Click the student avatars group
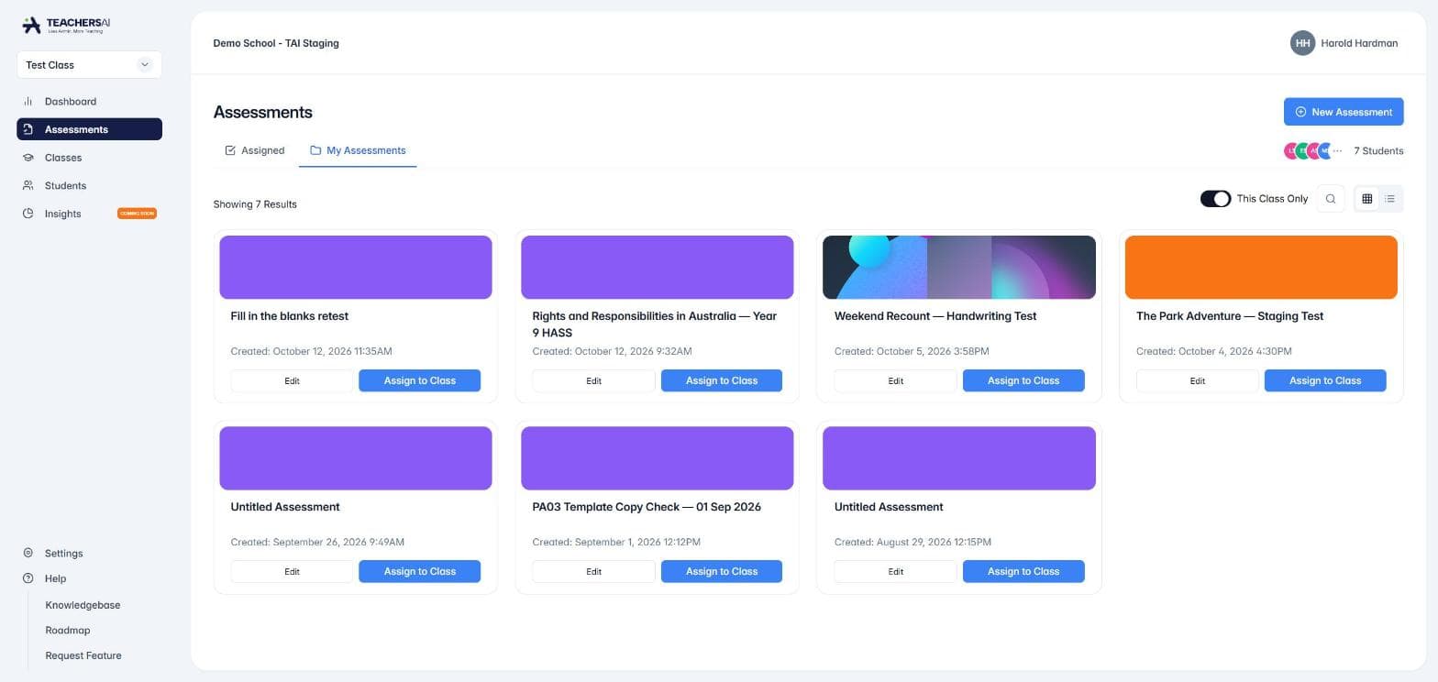Image resolution: width=1438 pixels, height=682 pixels. [x=1313, y=150]
